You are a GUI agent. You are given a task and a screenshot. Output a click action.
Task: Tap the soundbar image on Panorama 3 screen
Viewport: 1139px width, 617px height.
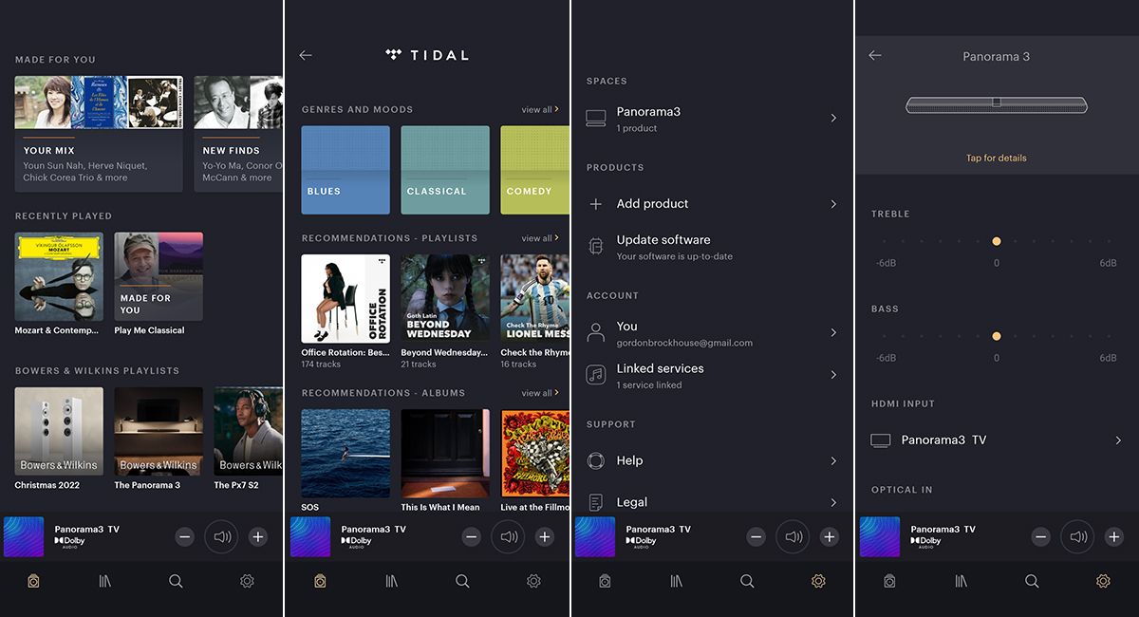pos(996,104)
